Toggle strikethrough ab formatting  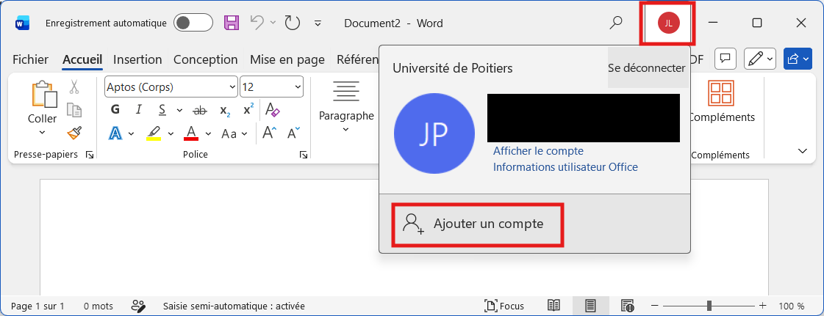click(200, 110)
